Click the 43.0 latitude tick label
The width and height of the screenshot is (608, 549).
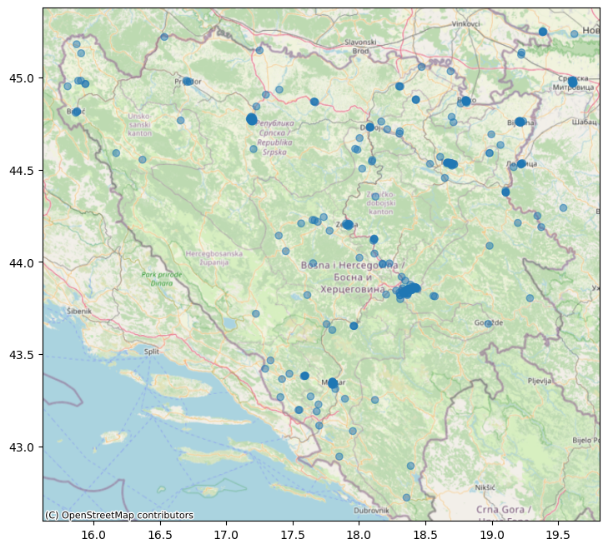[x=23, y=447]
